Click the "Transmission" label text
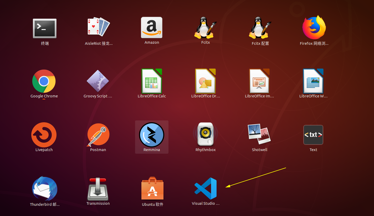The image size is (374, 216). [98, 203]
